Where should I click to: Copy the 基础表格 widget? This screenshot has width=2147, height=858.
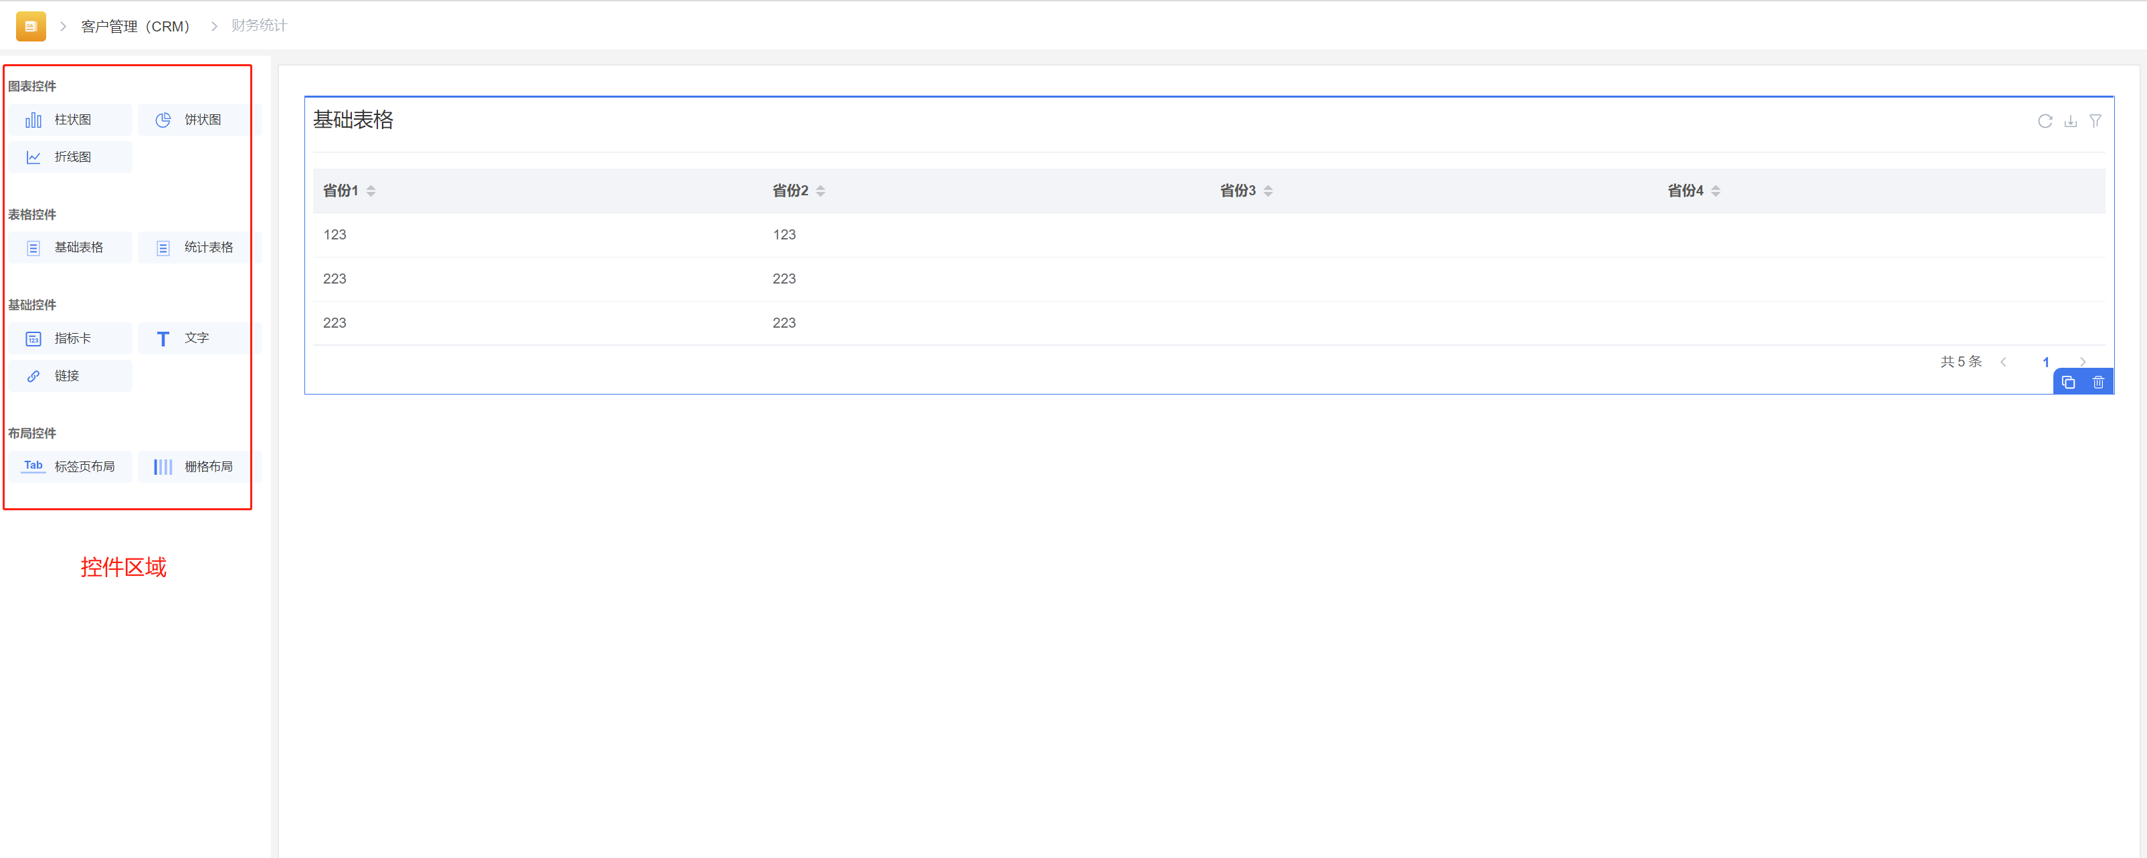[x=2069, y=383]
